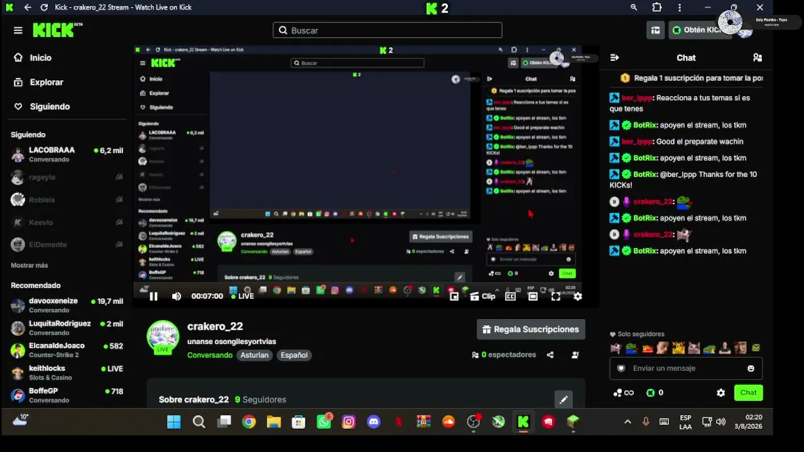Screen dimensions: 804x452
Task: Expand the followed list with Mostrar más
Action: (30, 266)
